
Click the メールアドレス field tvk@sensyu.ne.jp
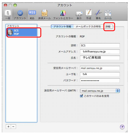pyautogui.click(x=100, y=52)
